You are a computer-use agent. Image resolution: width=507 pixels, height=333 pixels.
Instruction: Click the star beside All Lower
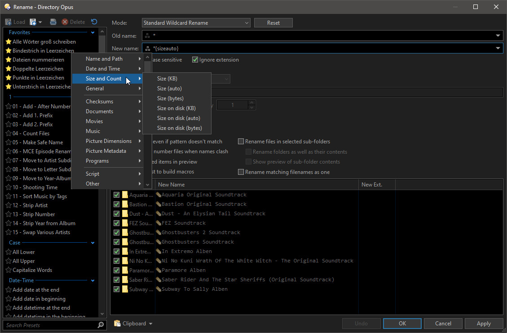(x=9, y=252)
